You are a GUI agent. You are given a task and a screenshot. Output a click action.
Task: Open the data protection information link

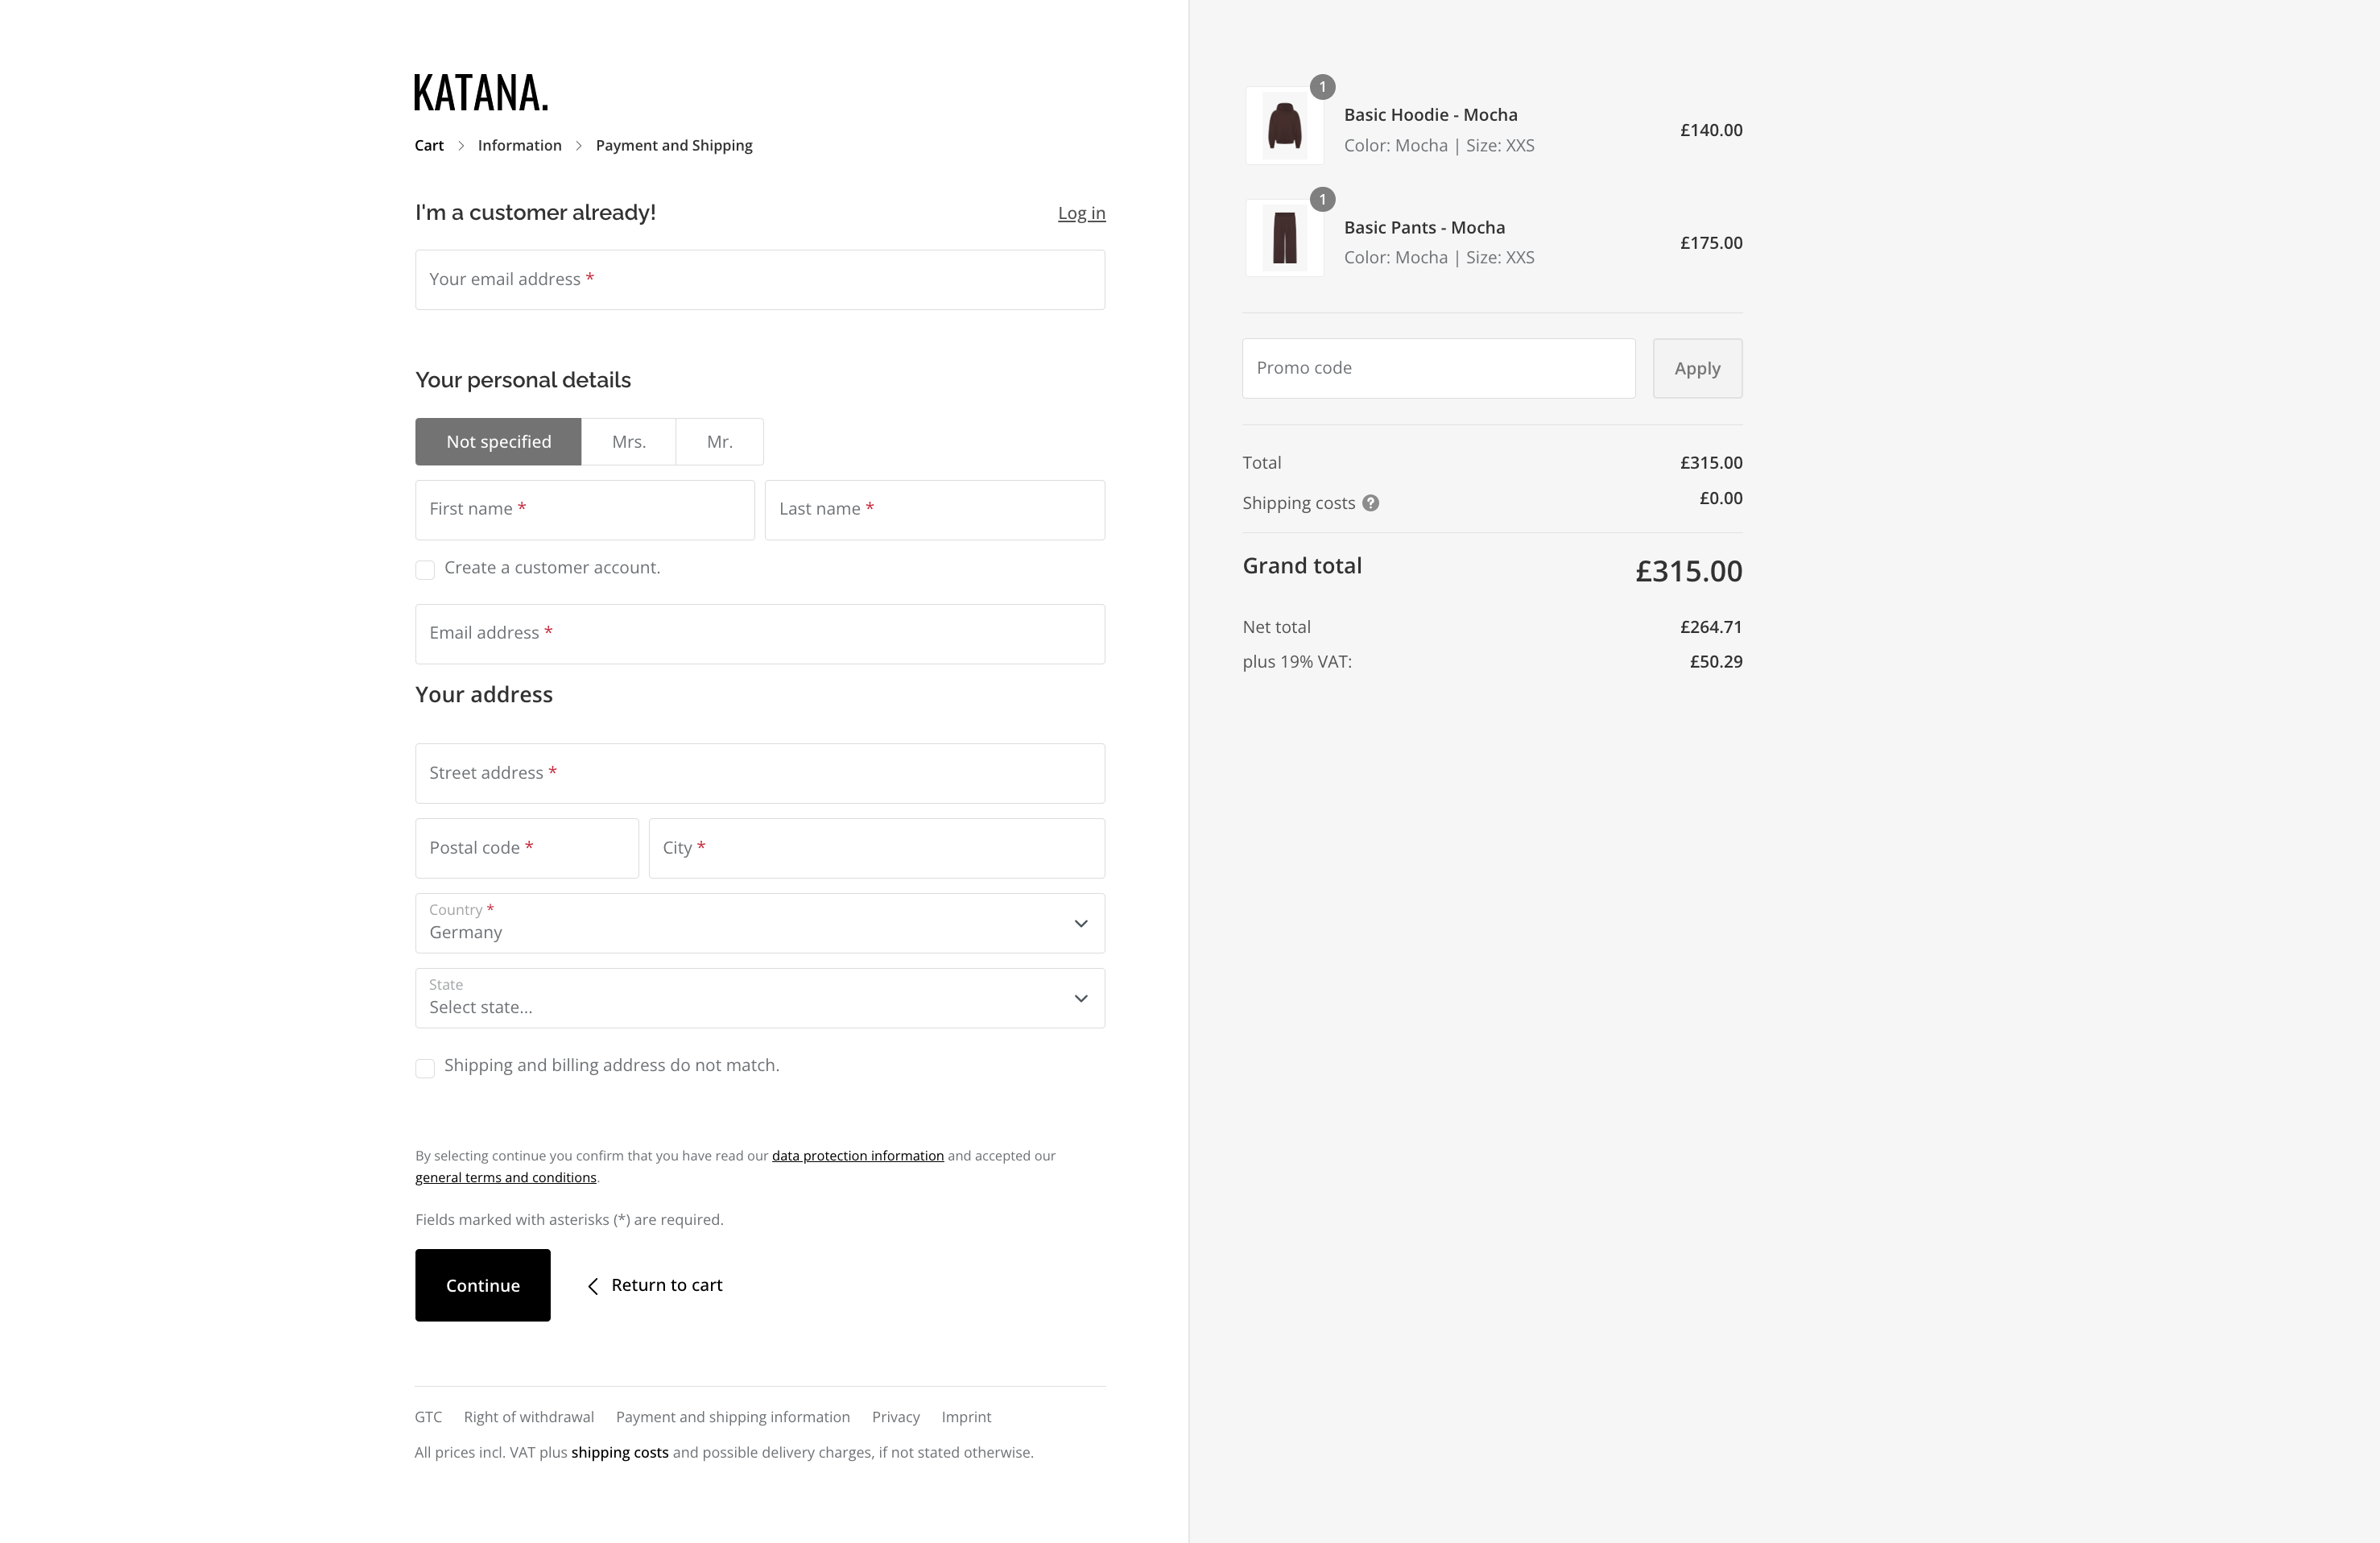[x=857, y=1156]
